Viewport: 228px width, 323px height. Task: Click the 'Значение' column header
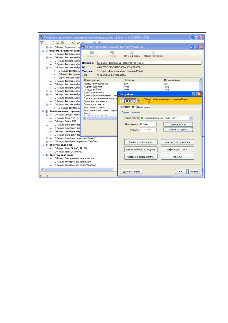142,80
